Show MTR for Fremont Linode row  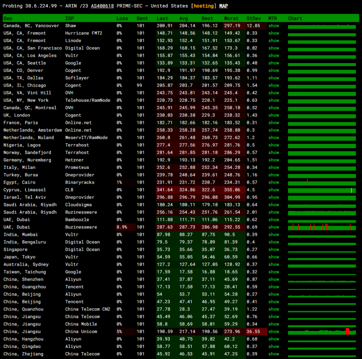tap(273, 41)
